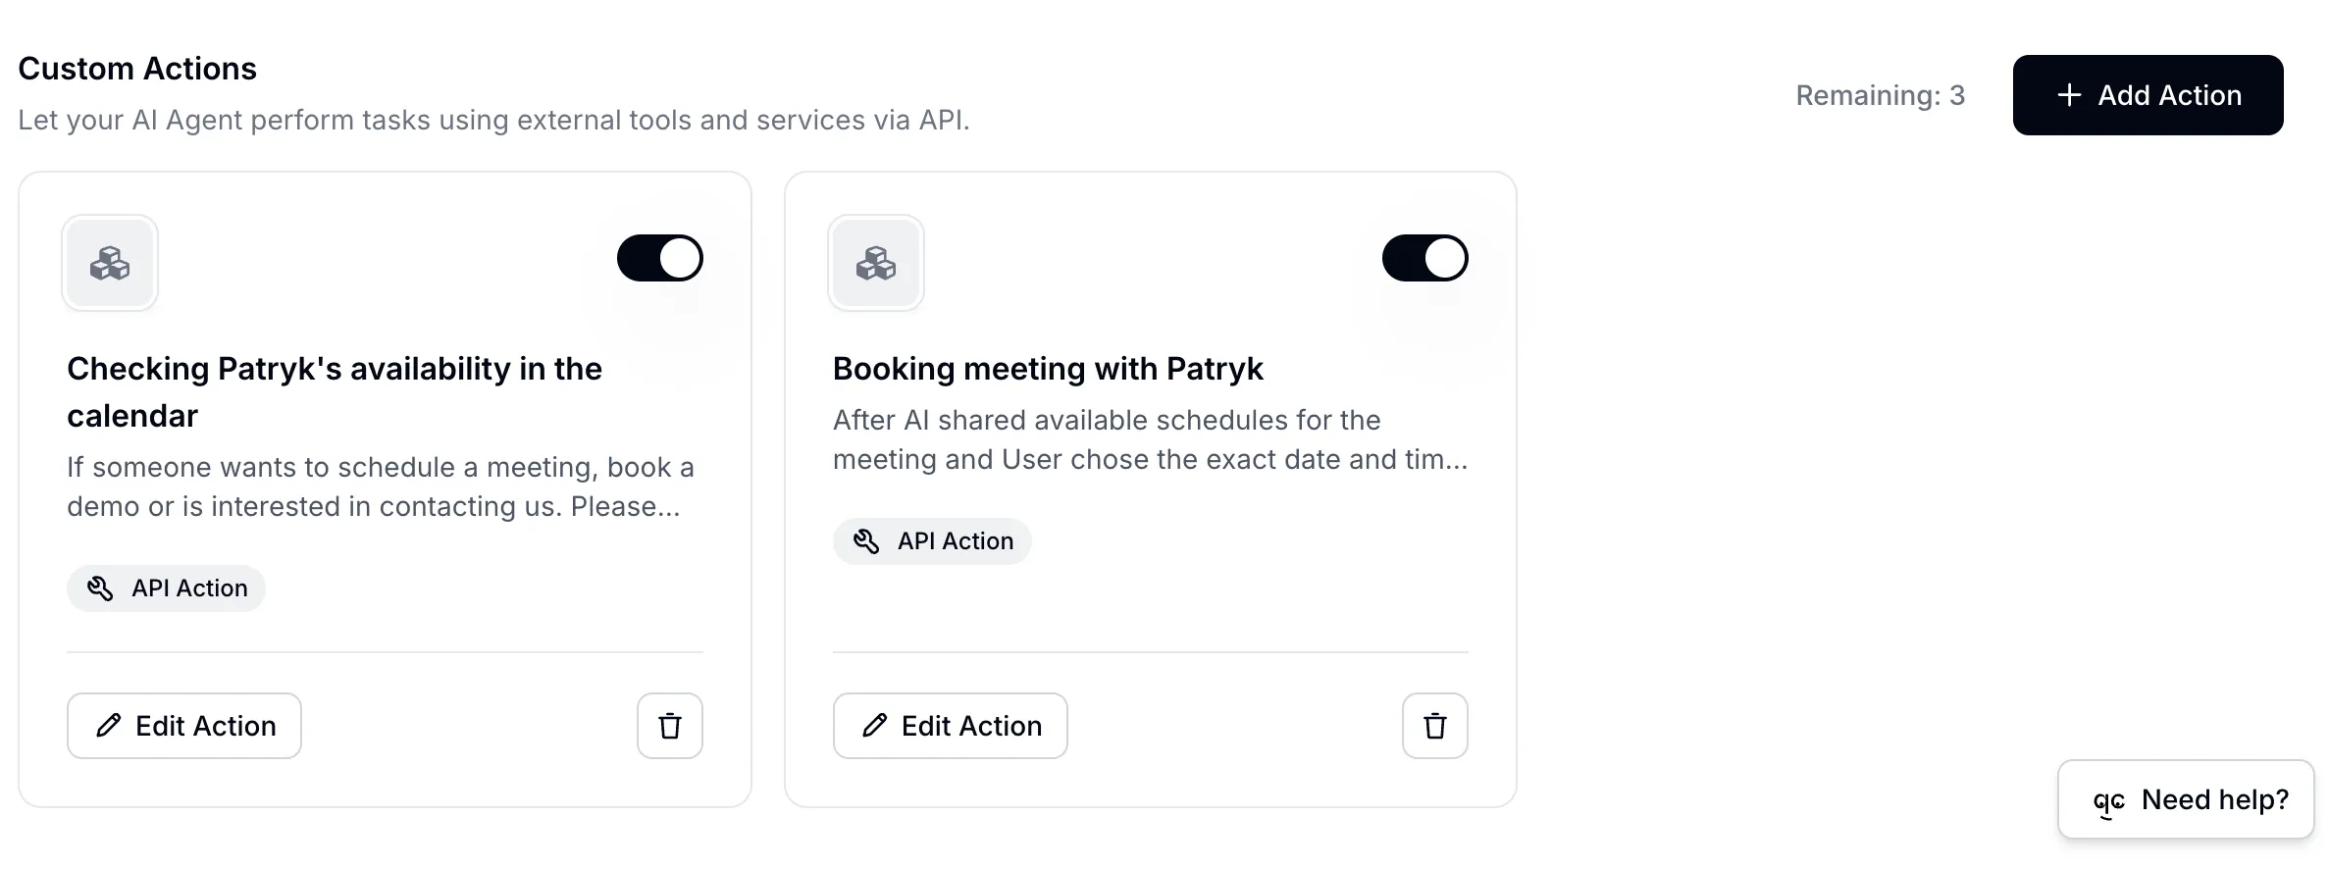This screenshot has height=869, width=2329.
Task: Click the cube icon on the Booking meeting card
Action: 875,263
